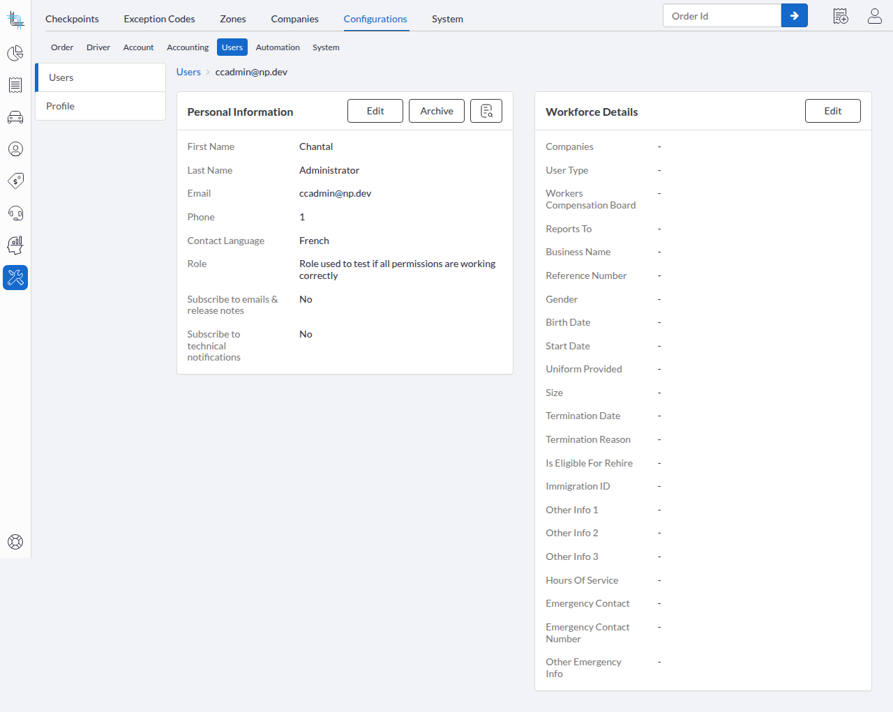Click the blue arrow search button
Image resolution: width=893 pixels, height=712 pixels.
click(794, 15)
